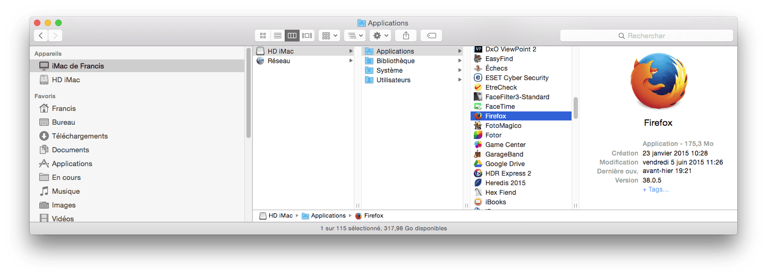Click Applications in the path bar

click(x=323, y=215)
